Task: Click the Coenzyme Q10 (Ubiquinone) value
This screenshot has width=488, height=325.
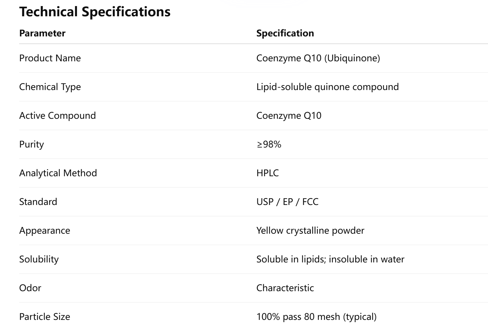Action: click(318, 58)
